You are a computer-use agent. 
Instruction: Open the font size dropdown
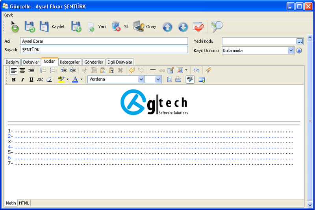coord(158,79)
